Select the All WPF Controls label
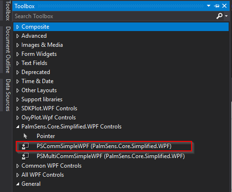Viewport: 232px width, 192px height. pos(43,175)
